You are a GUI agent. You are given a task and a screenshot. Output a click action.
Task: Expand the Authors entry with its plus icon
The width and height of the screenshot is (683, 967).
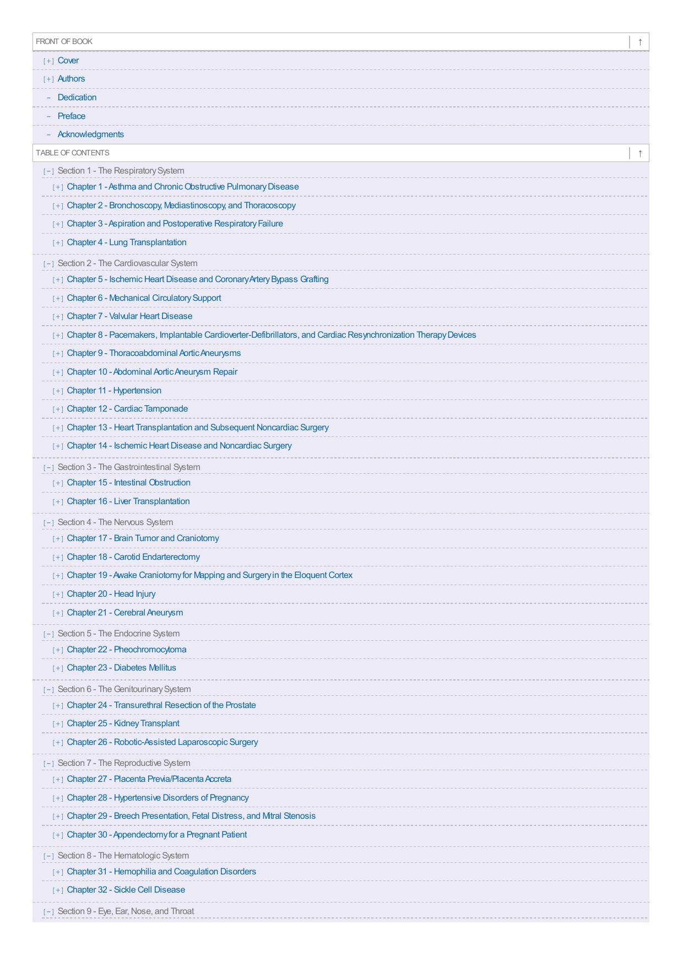tap(48, 79)
